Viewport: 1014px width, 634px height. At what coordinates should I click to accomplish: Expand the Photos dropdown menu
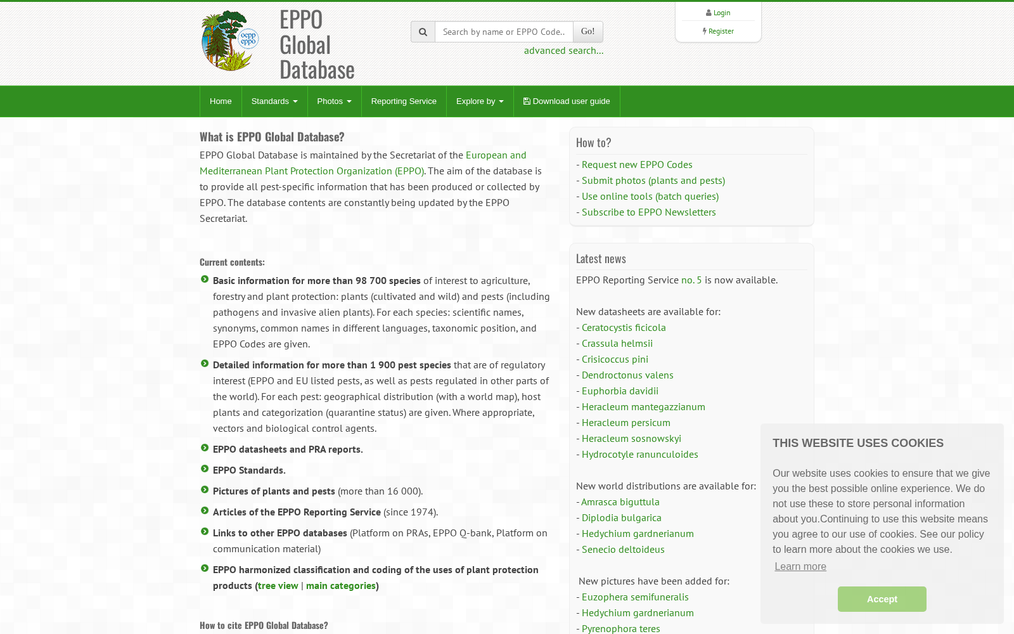point(334,101)
